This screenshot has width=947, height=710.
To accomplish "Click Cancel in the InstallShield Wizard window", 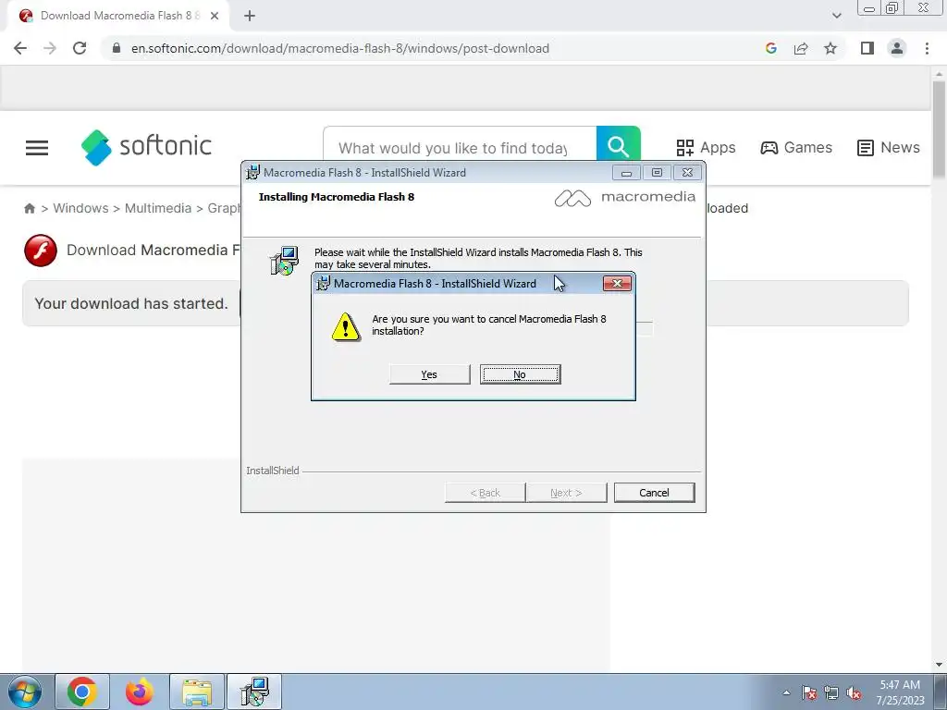I will pyautogui.click(x=654, y=493).
